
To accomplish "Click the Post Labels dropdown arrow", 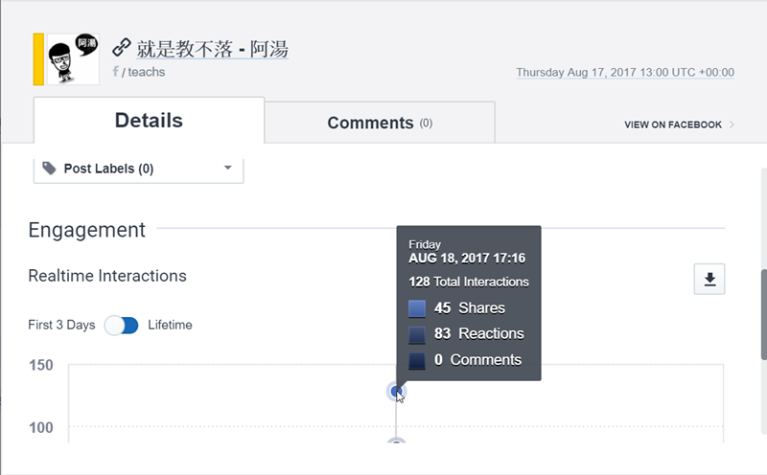I will [228, 169].
